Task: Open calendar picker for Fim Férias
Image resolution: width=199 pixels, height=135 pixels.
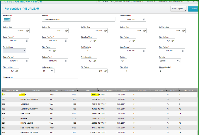Action: (183, 51)
